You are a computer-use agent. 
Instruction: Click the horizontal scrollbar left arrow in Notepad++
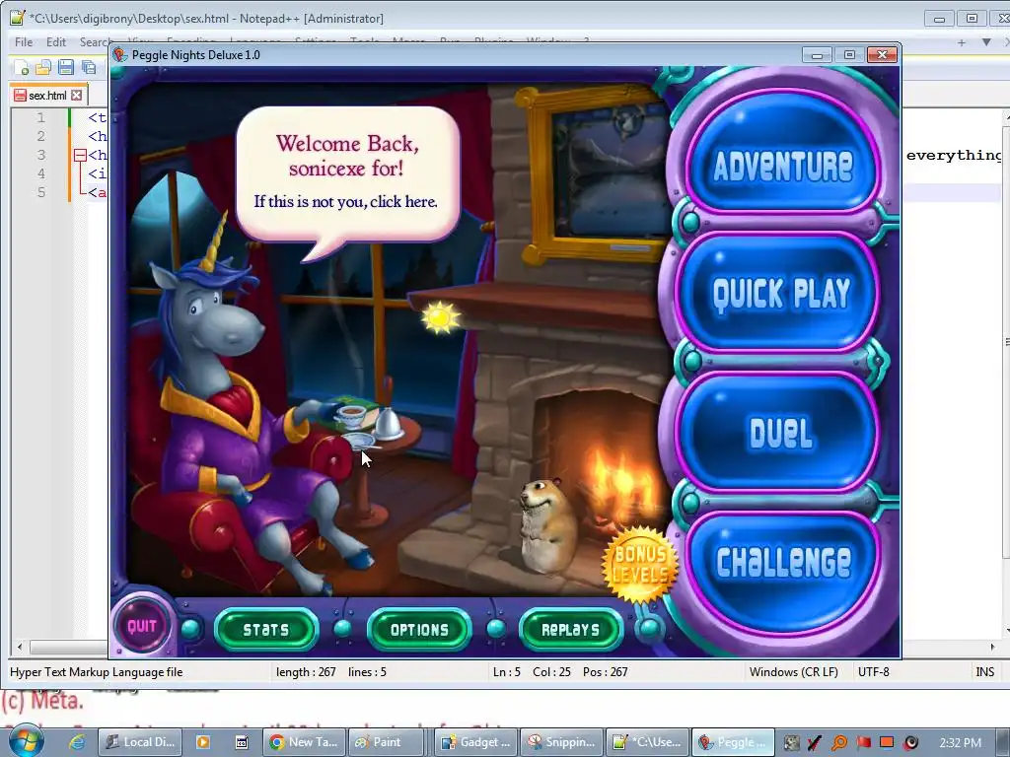click(20, 647)
